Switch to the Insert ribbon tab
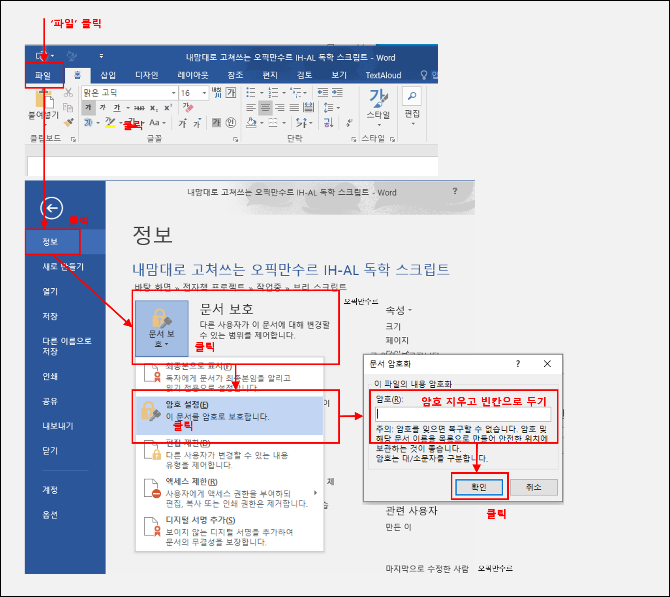Image resolution: width=670 pixels, height=597 pixels. [x=108, y=75]
